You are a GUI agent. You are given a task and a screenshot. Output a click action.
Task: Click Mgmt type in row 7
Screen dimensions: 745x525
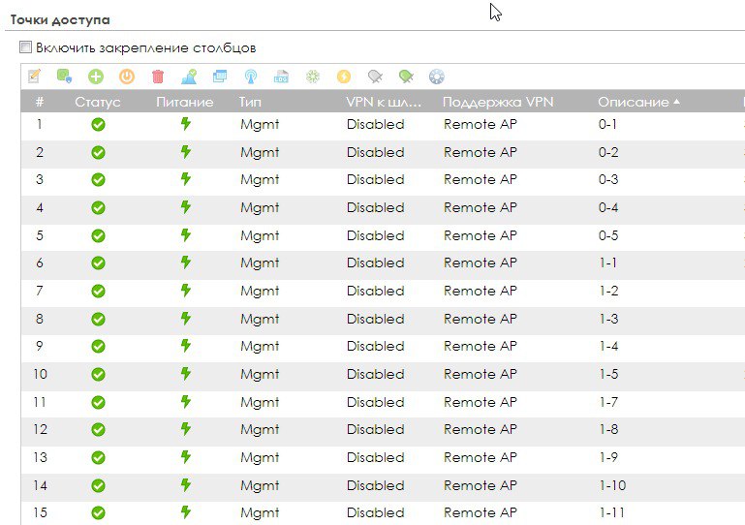(260, 292)
